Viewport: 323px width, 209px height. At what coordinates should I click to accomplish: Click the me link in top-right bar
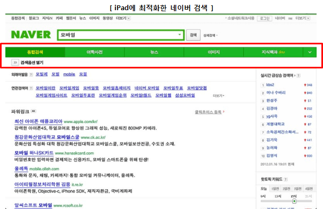(290, 18)
